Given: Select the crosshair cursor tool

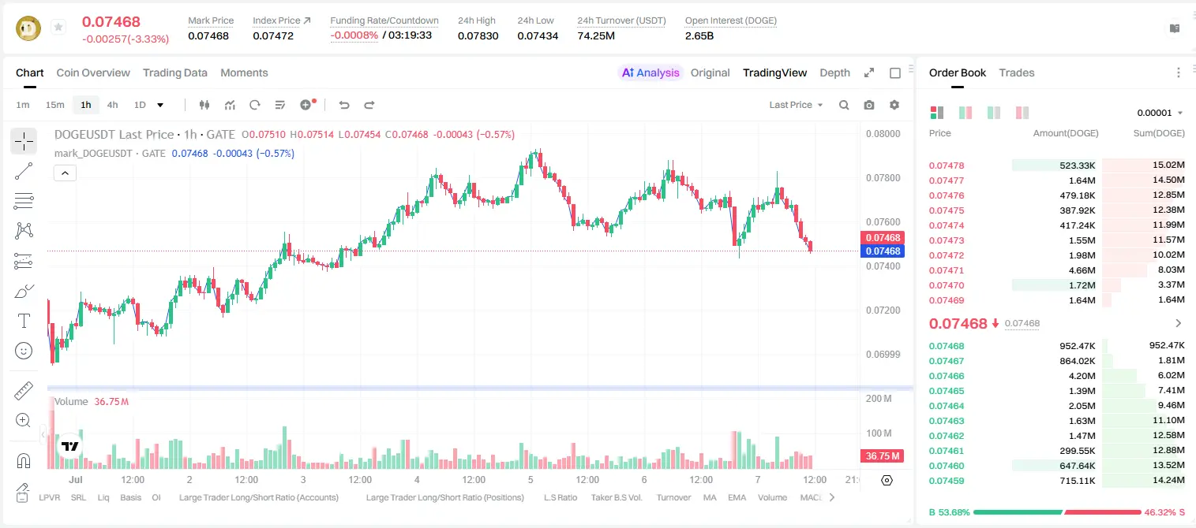Looking at the screenshot, I should pos(24,142).
